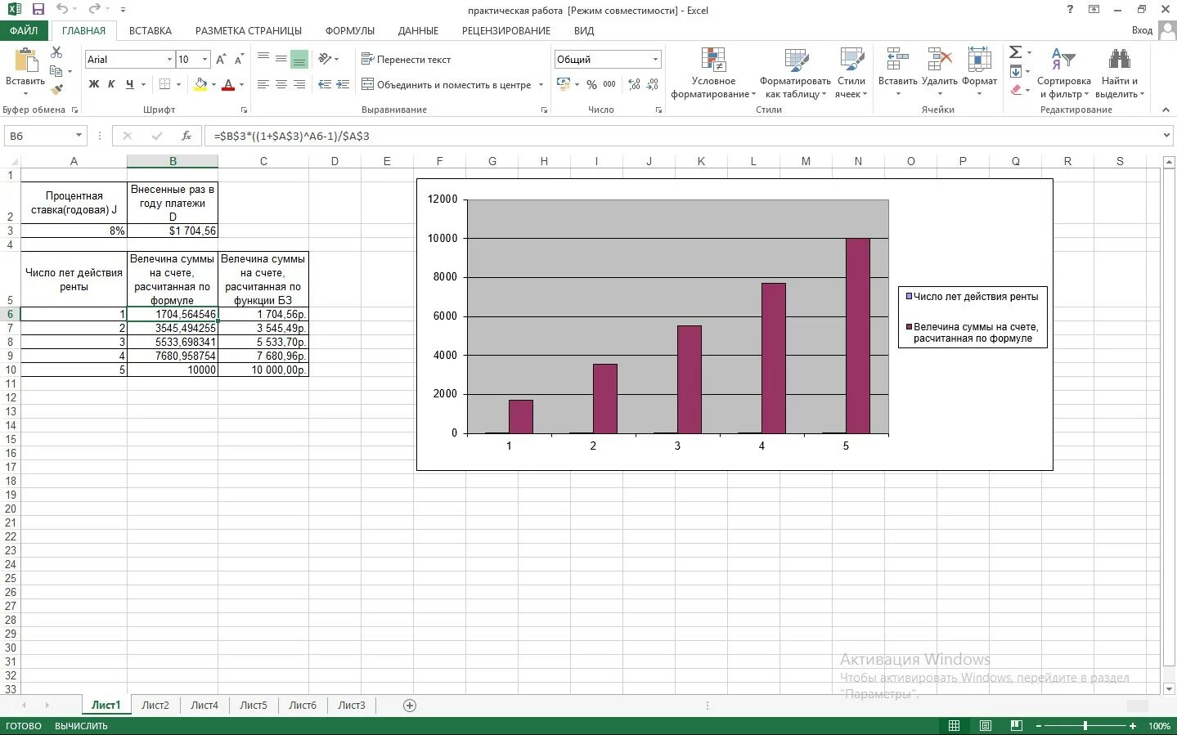The width and height of the screenshot is (1177, 735).
Task: Select the Format Painter brush icon
Action: point(56,89)
